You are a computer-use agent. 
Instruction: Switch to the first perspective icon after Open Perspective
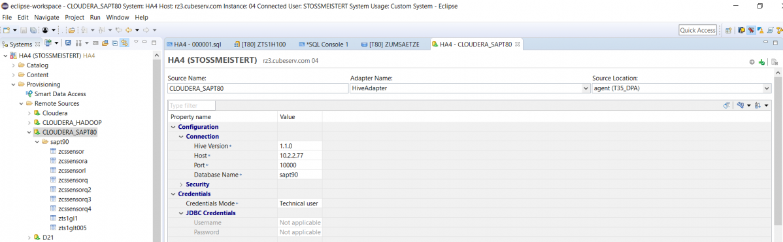tap(742, 30)
